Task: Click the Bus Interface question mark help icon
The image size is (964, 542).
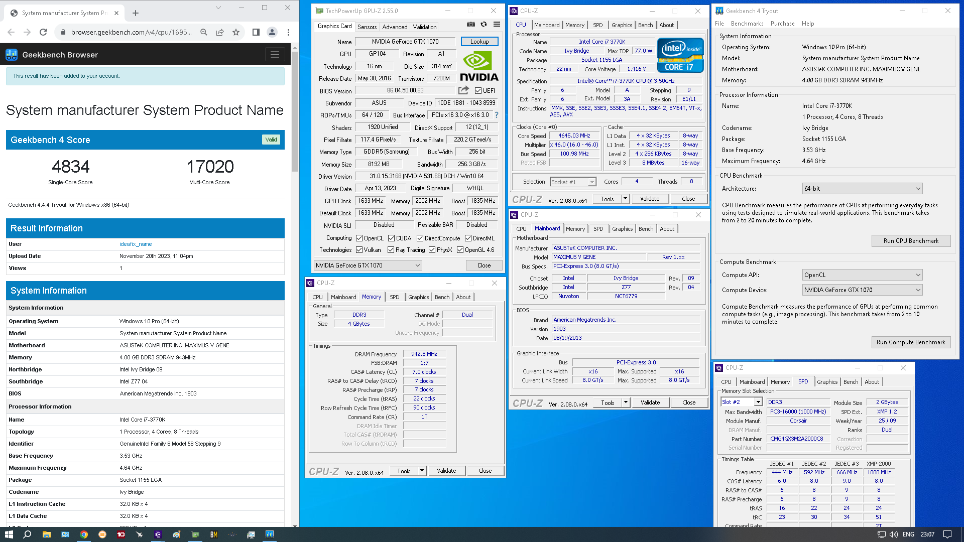Action: click(x=497, y=115)
